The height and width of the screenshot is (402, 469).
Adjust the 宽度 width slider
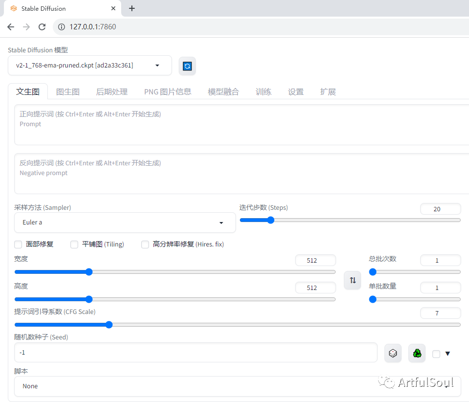pos(175,272)
